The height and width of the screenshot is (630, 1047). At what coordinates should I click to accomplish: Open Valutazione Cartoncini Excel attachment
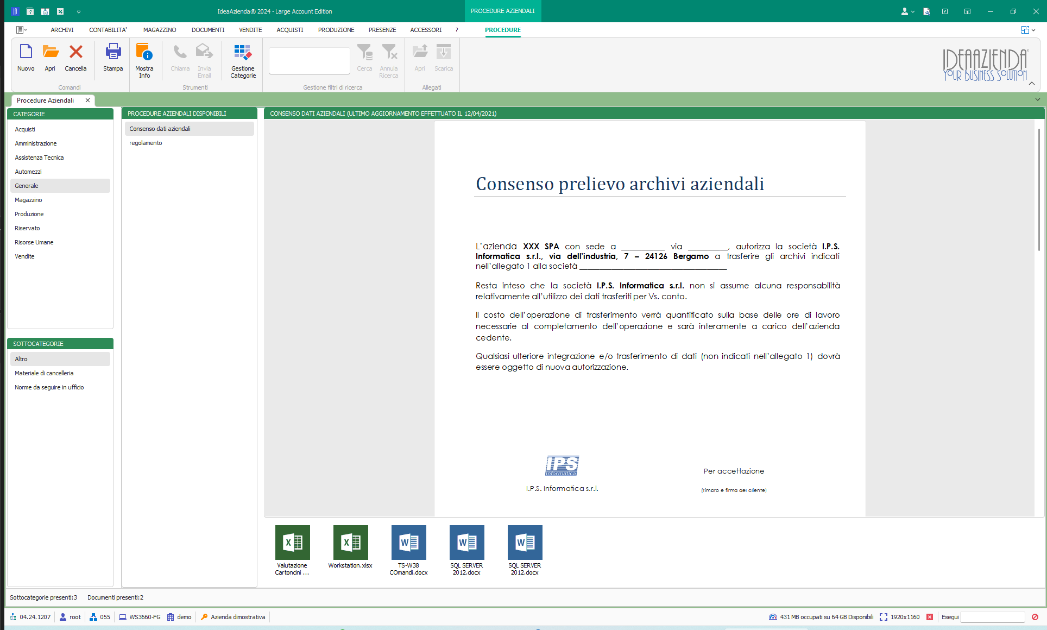292,550
